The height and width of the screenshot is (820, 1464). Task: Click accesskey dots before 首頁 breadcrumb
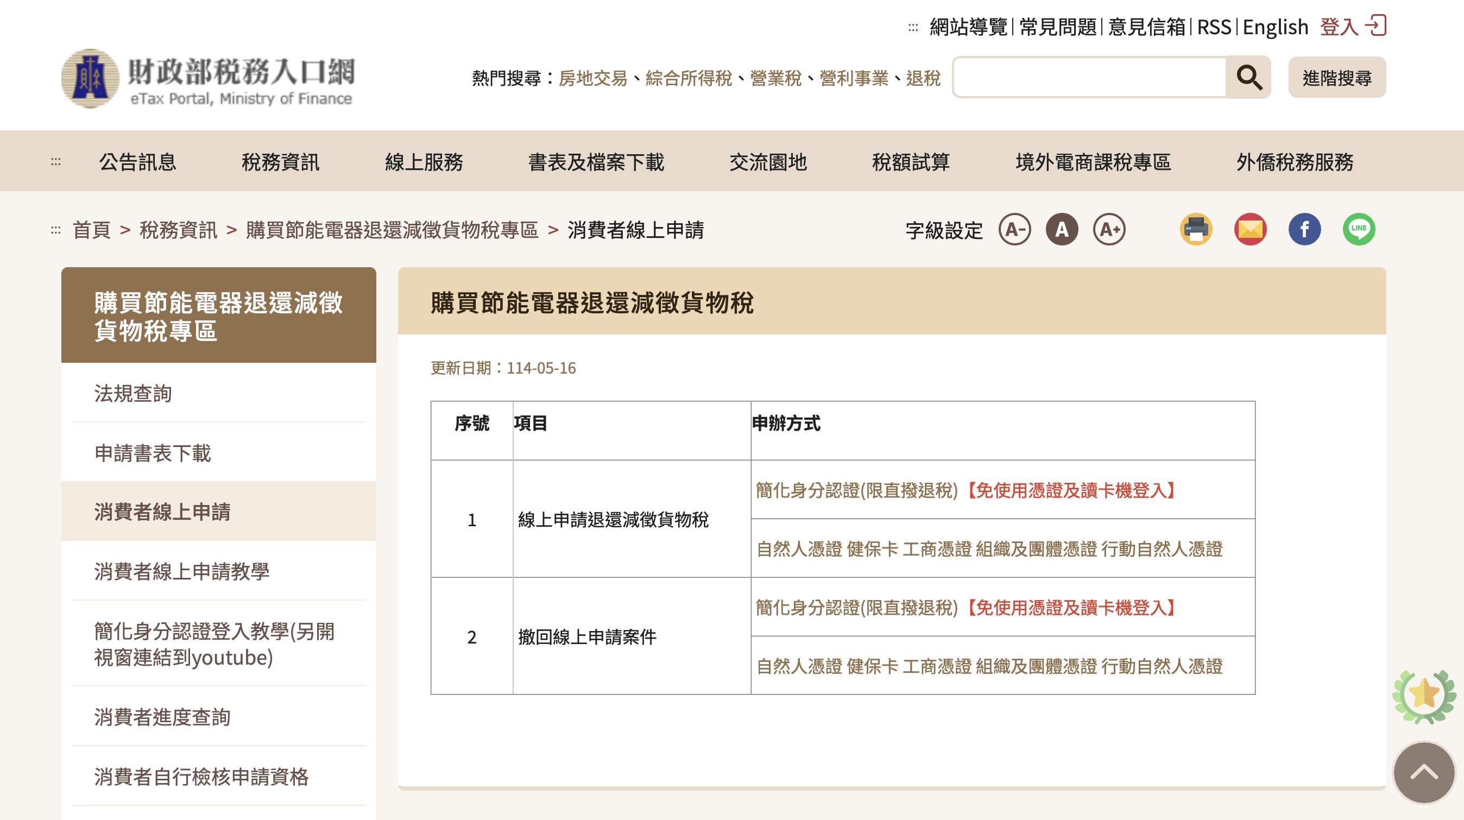point(56,230)
